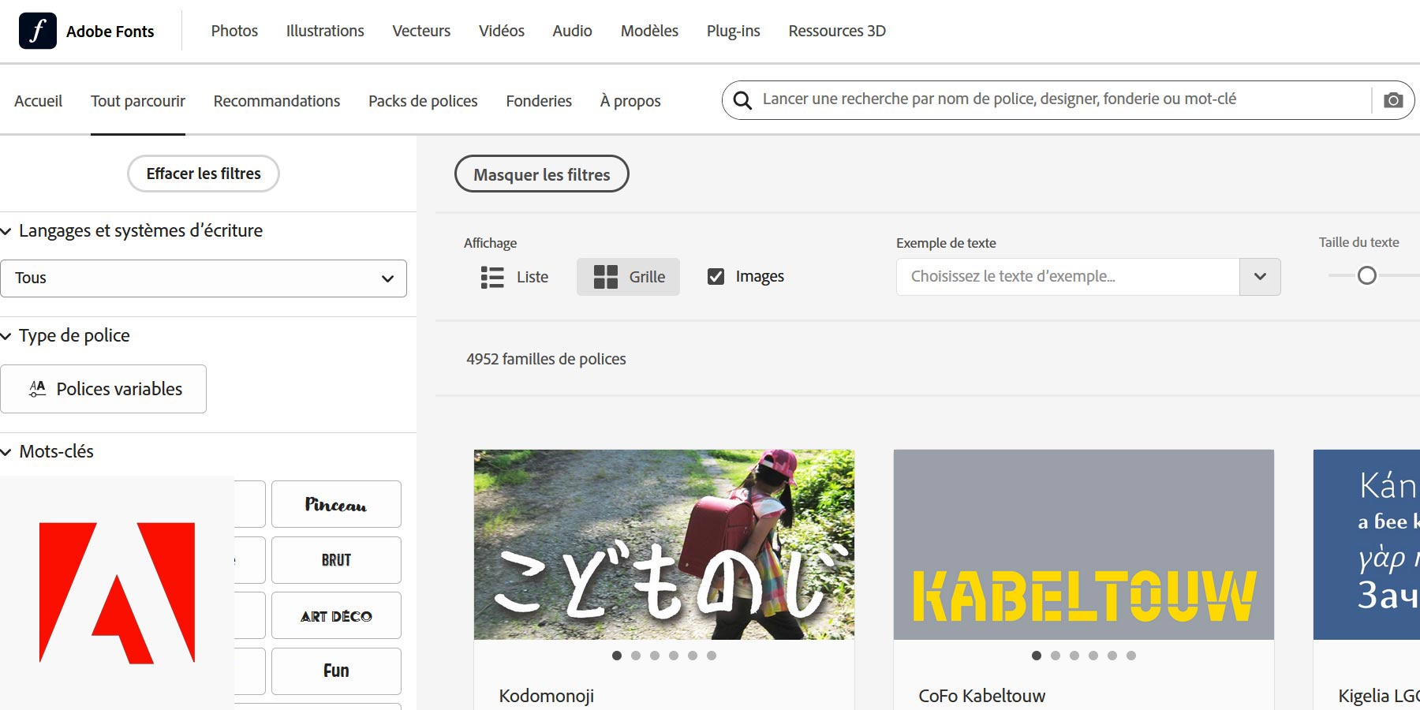Open the Recommandations tab
Screen dimensions: 1420x710
[277, 101]
